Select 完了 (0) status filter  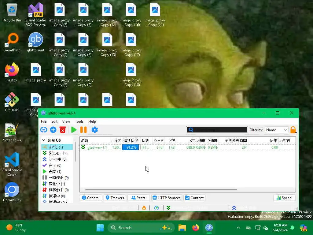click(57, 166)
